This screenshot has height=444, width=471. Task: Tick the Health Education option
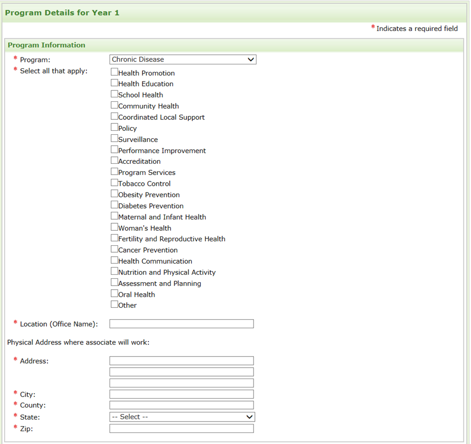tap(114, 83)
